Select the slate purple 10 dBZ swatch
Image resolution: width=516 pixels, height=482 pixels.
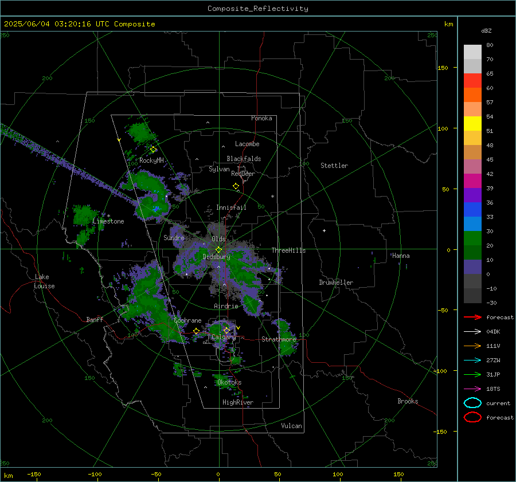(x=472, y=267)
